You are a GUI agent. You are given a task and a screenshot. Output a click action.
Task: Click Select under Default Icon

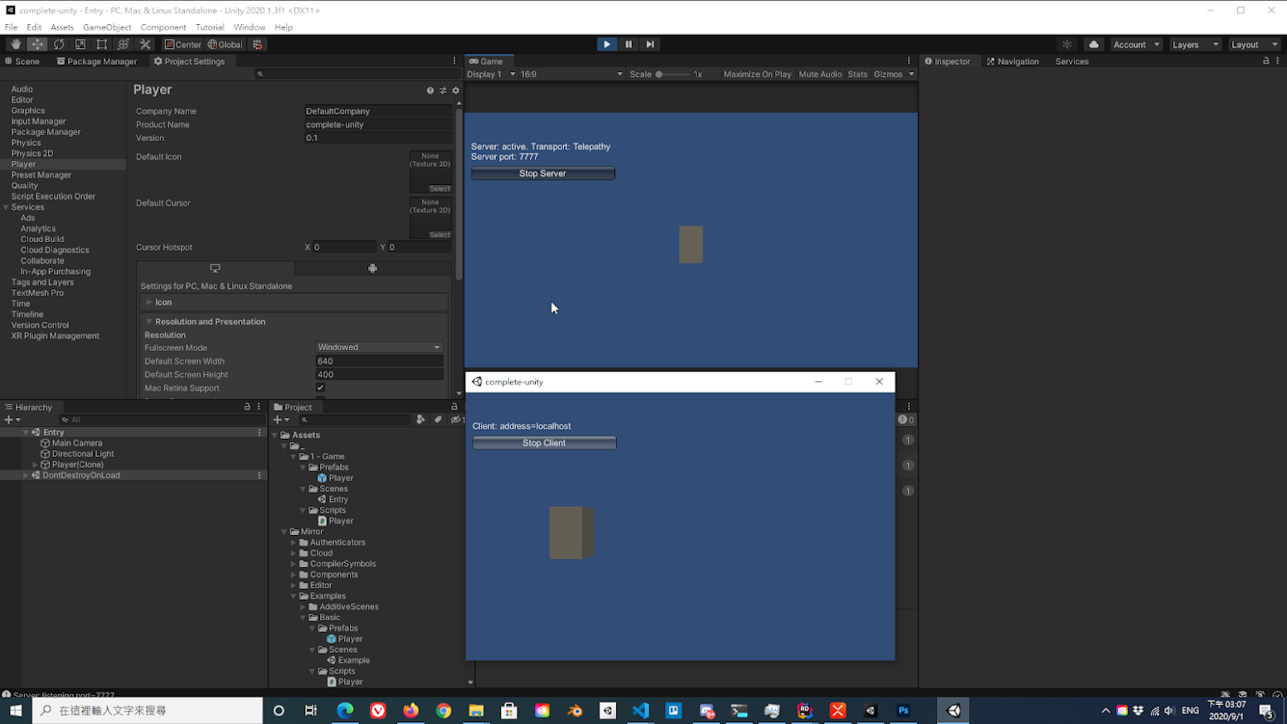[440, 189]
